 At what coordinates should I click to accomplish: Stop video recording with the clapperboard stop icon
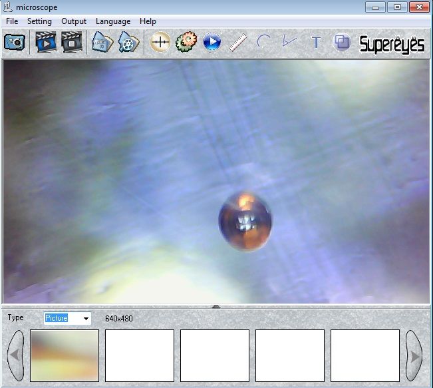pyautogui.click(x=72, y=42)
